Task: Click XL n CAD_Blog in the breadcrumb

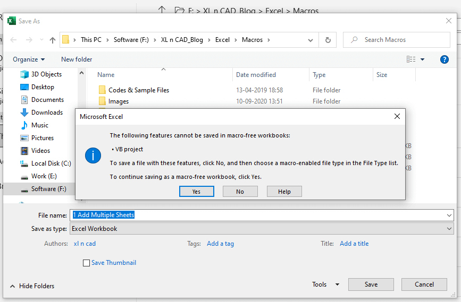Action: point(182,40)
